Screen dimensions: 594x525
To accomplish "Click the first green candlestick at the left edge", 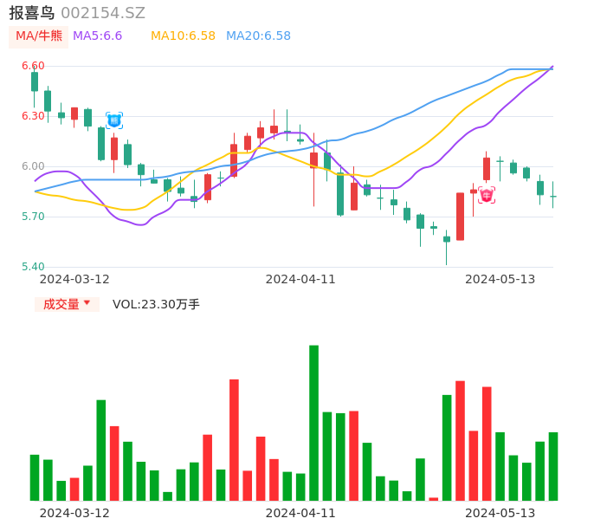I will (35, 81).
